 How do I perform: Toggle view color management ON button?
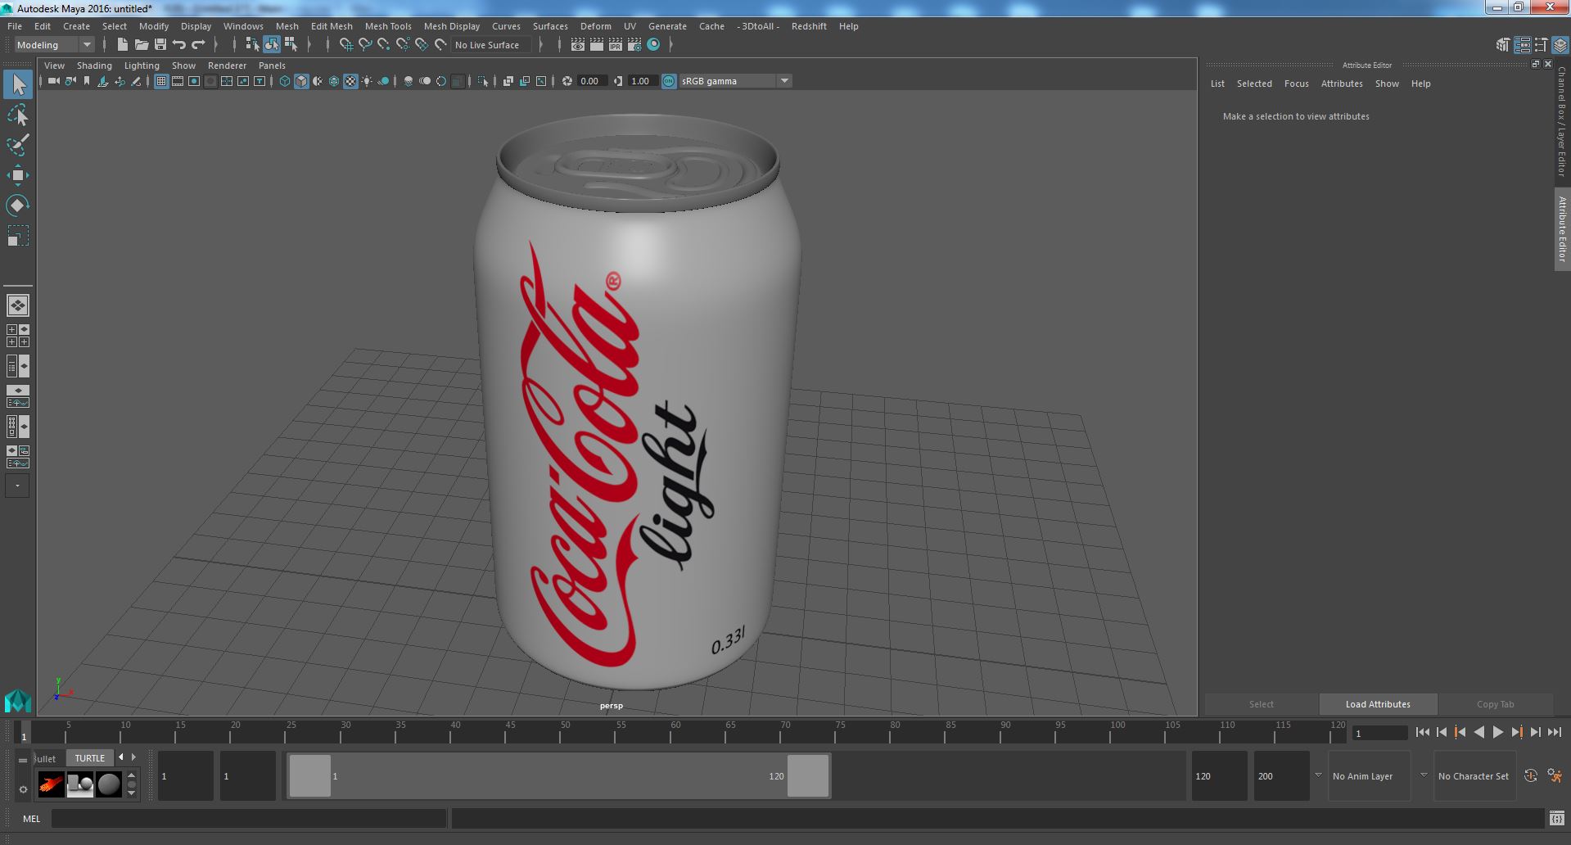click(669, 81)
